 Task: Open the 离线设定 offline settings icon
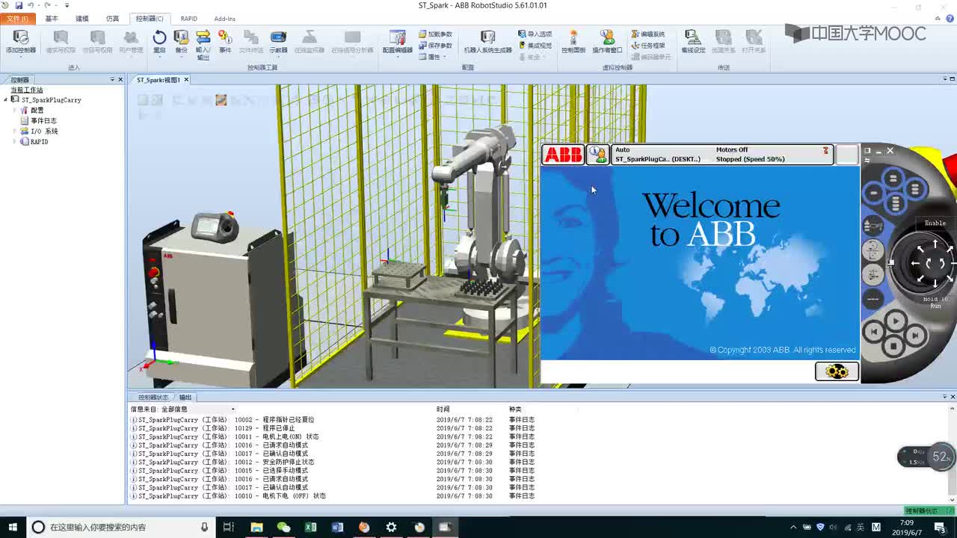click(x=693, y=42)
